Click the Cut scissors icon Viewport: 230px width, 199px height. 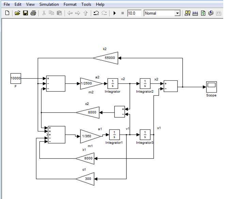pyautogui.click(x=44, y=13)
